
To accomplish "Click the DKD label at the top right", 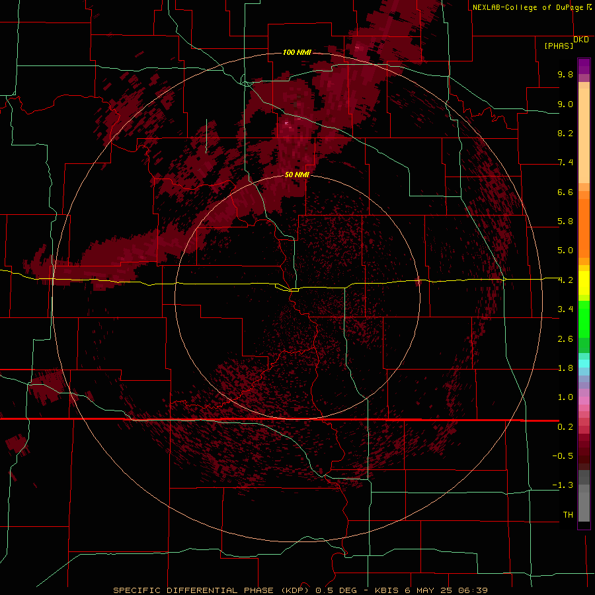I will click(581, 40).
